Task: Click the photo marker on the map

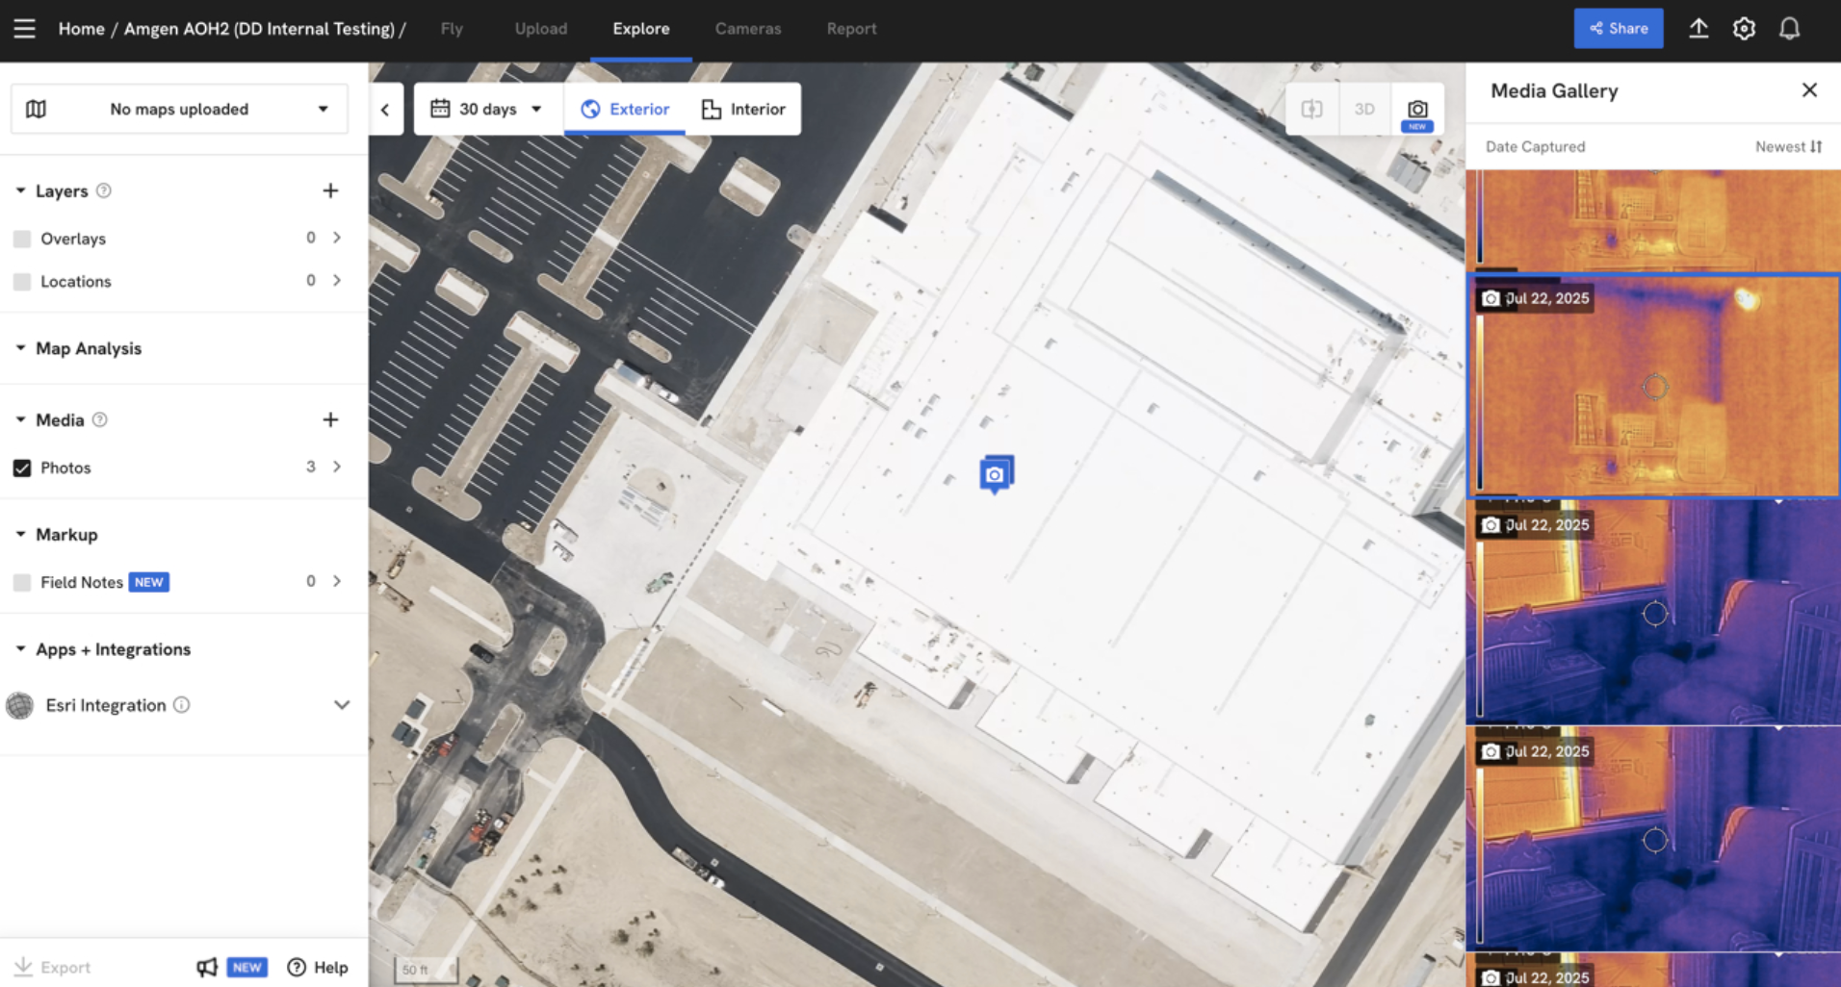Action: coord(996,474)
